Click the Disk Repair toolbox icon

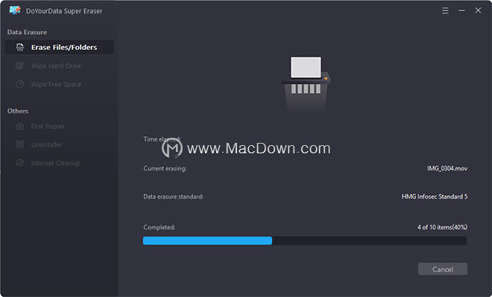[20, 127]
